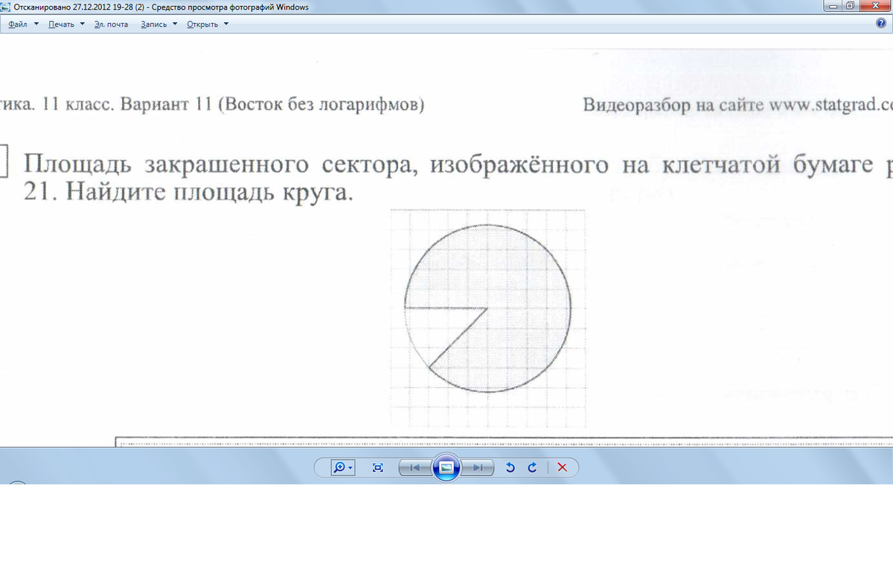
Task: Open the zoom magnifier control
Action: (342, 467)
